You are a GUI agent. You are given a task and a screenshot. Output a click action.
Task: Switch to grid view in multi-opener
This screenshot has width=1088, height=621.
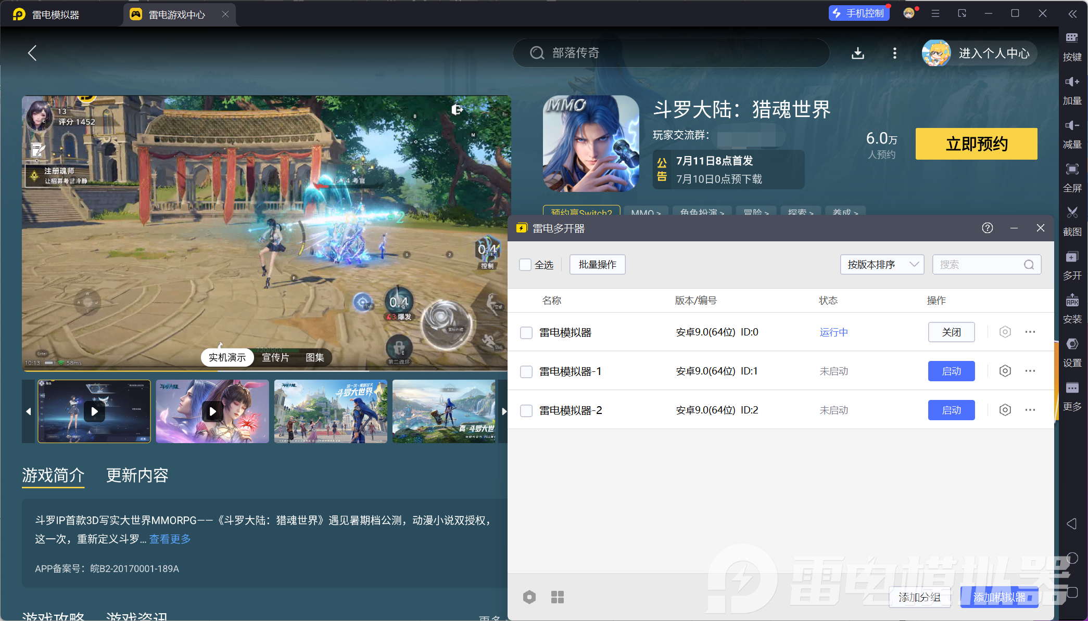pyautogui.click(x=557, y=597)
